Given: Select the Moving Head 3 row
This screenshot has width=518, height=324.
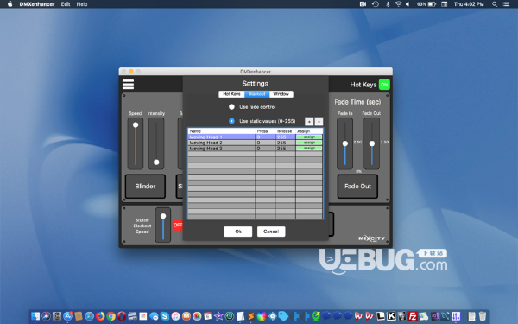Looking at the screenshot, I should (256, 149).
